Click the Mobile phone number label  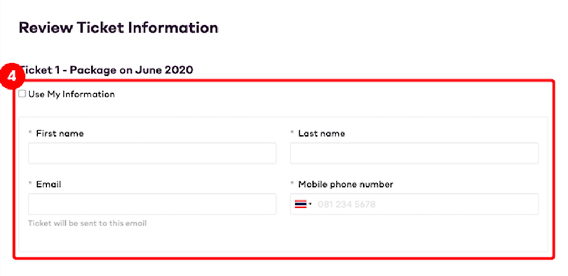(x=346, y=184)
